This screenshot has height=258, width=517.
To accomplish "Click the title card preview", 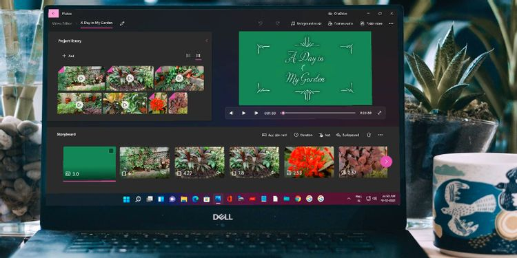I will tap(305, 68).
